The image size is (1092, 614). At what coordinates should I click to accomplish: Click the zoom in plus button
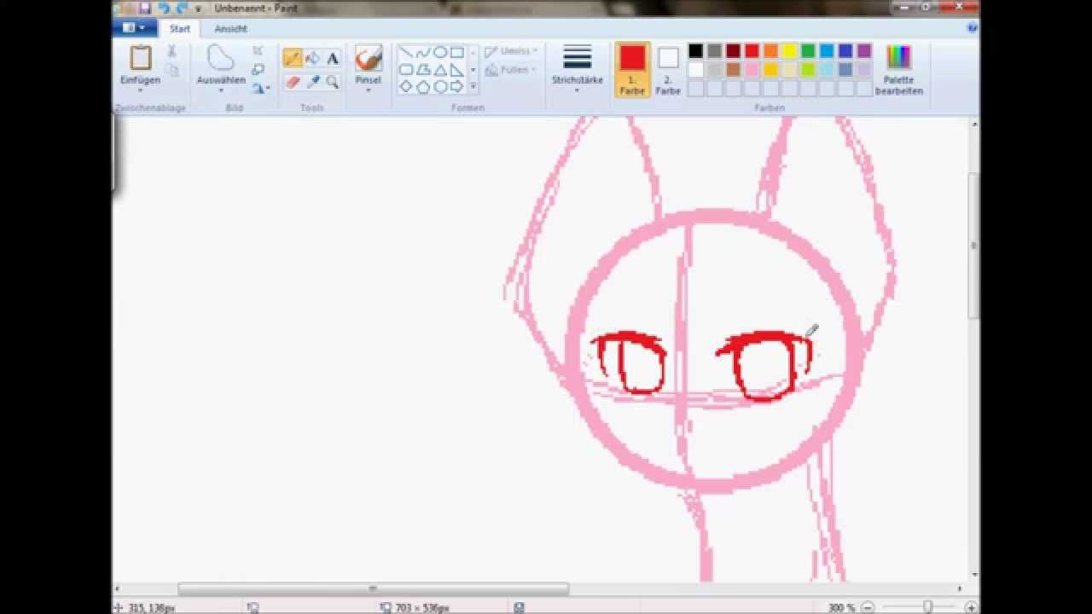(x=971, y=607)
